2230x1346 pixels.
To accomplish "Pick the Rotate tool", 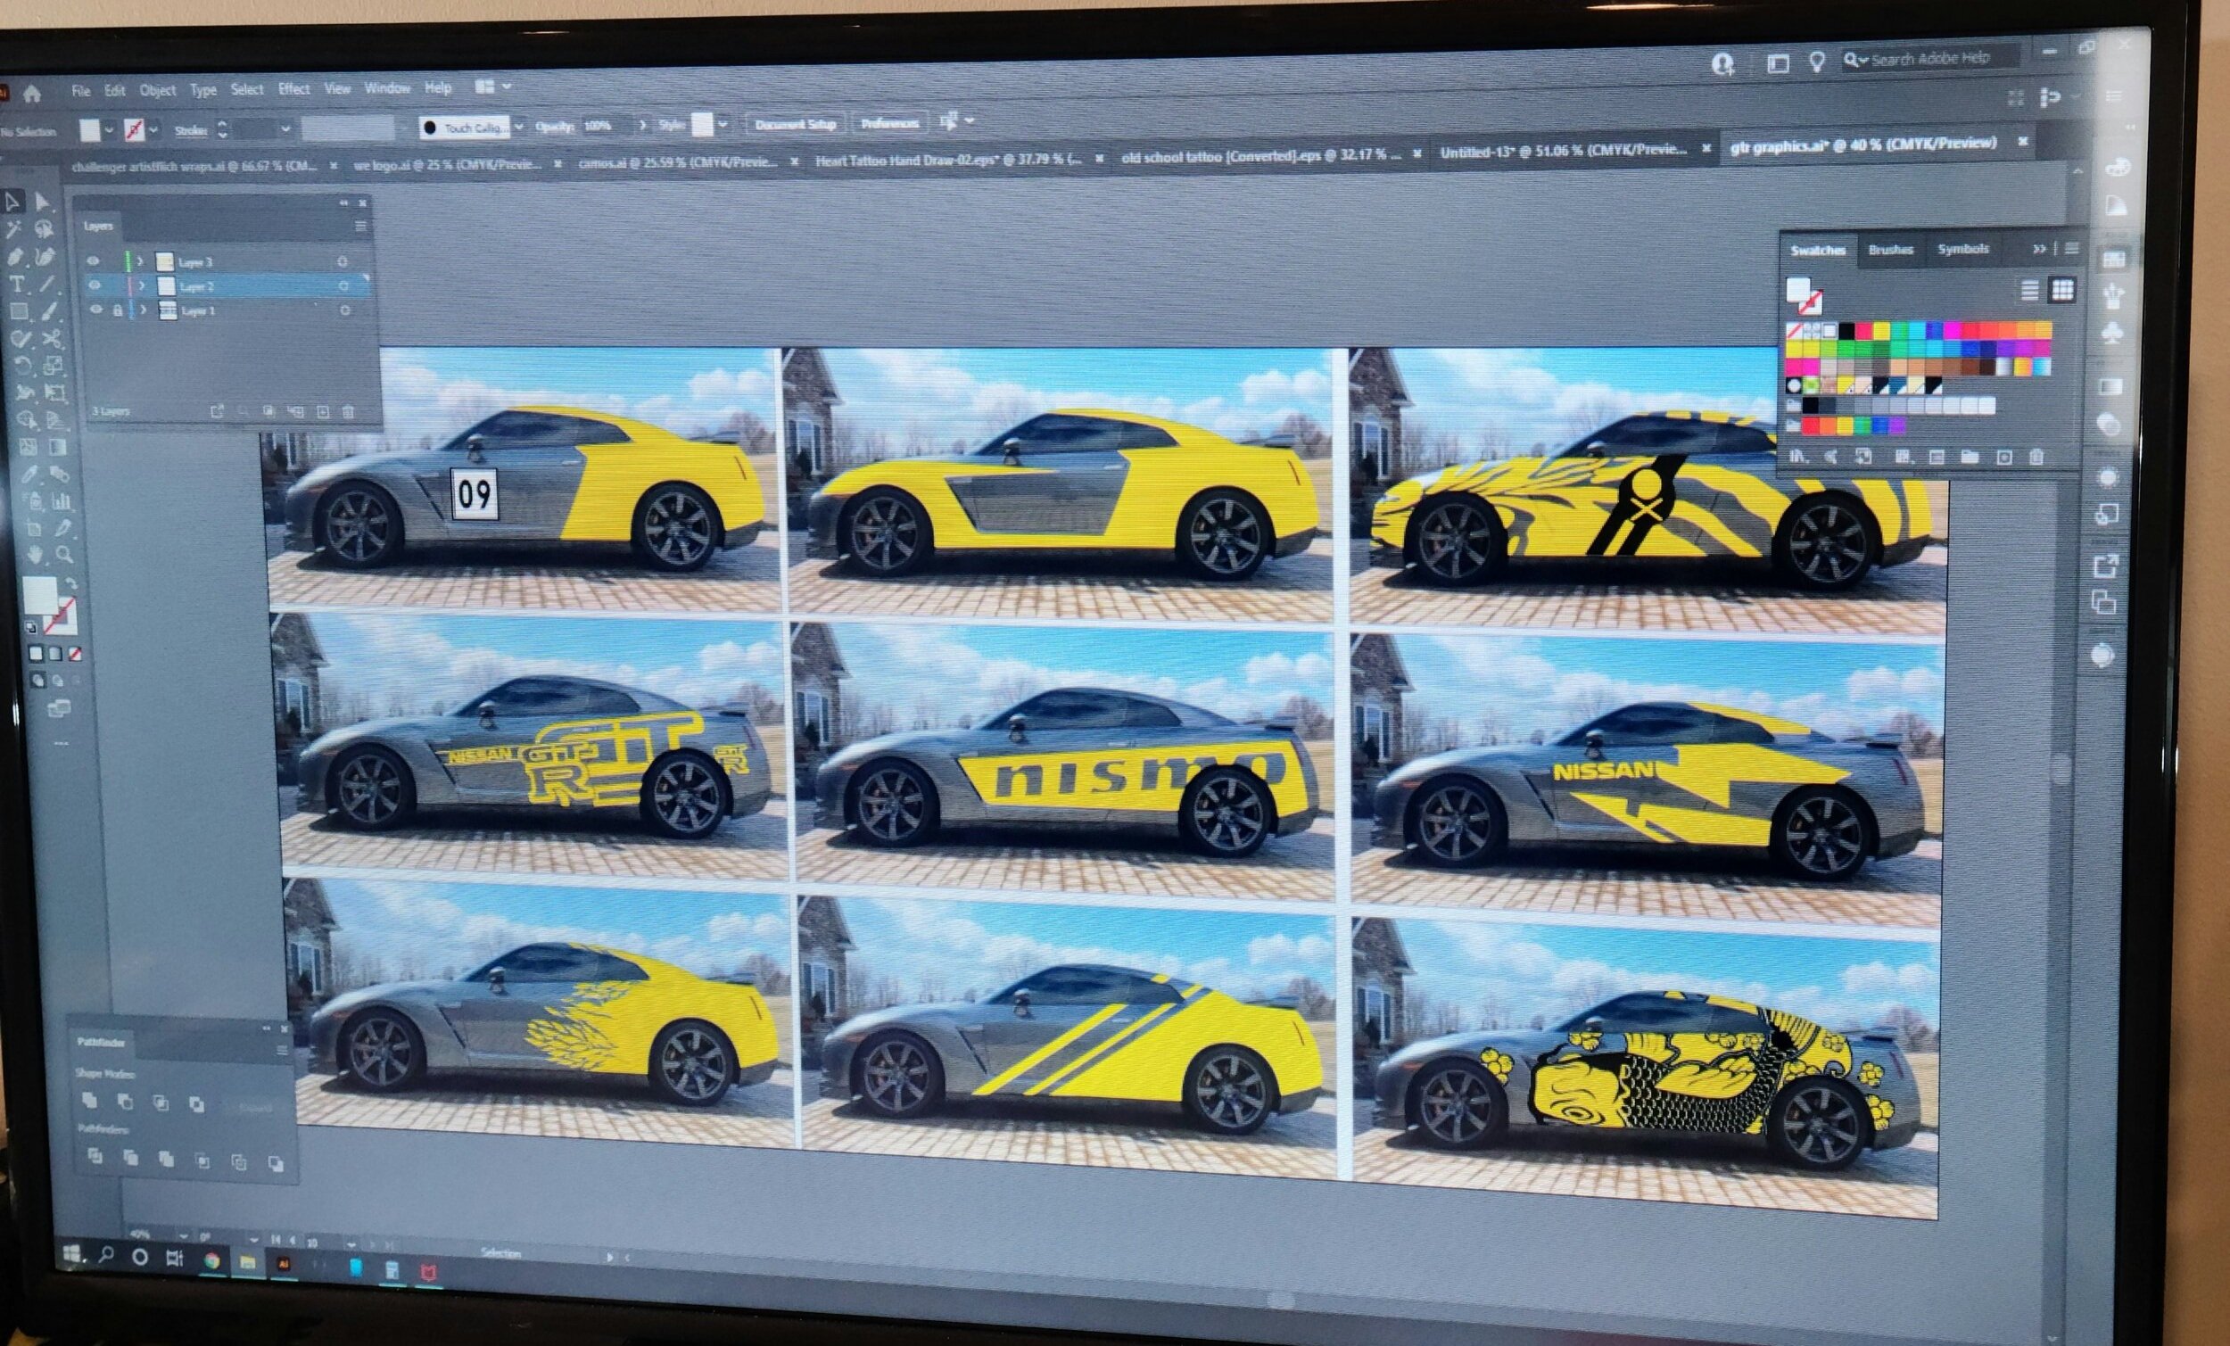I will coord(21,366).
